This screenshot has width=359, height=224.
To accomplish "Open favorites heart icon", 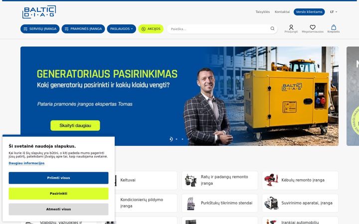I will pyautogui.click(x=313, y=29).
